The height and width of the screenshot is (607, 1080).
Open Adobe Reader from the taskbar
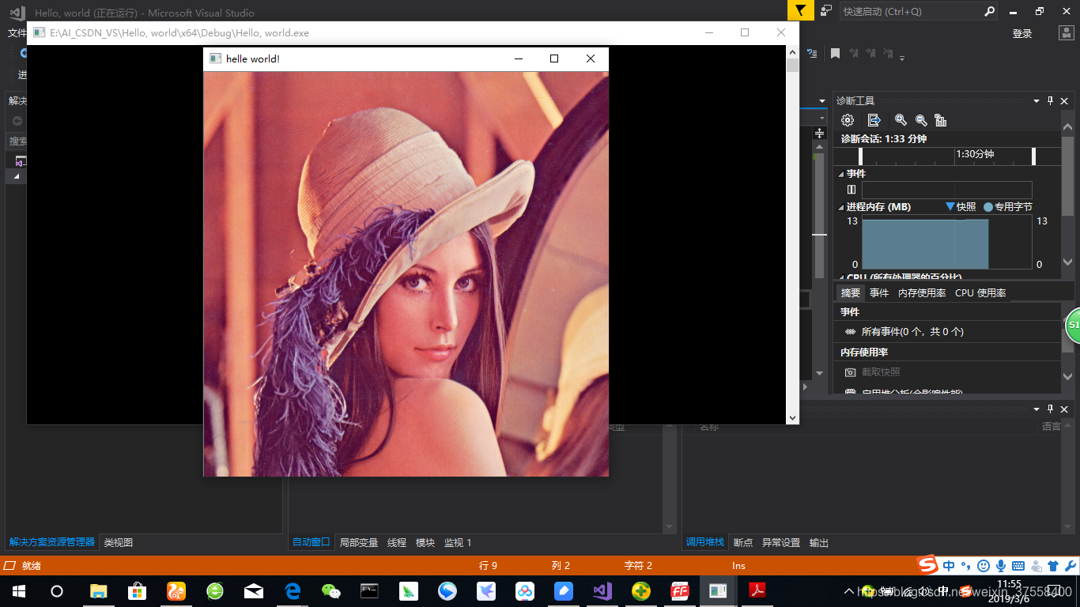coord(757,590)
